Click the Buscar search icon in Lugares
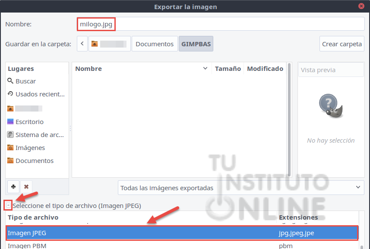 click(x=10, y=81)
